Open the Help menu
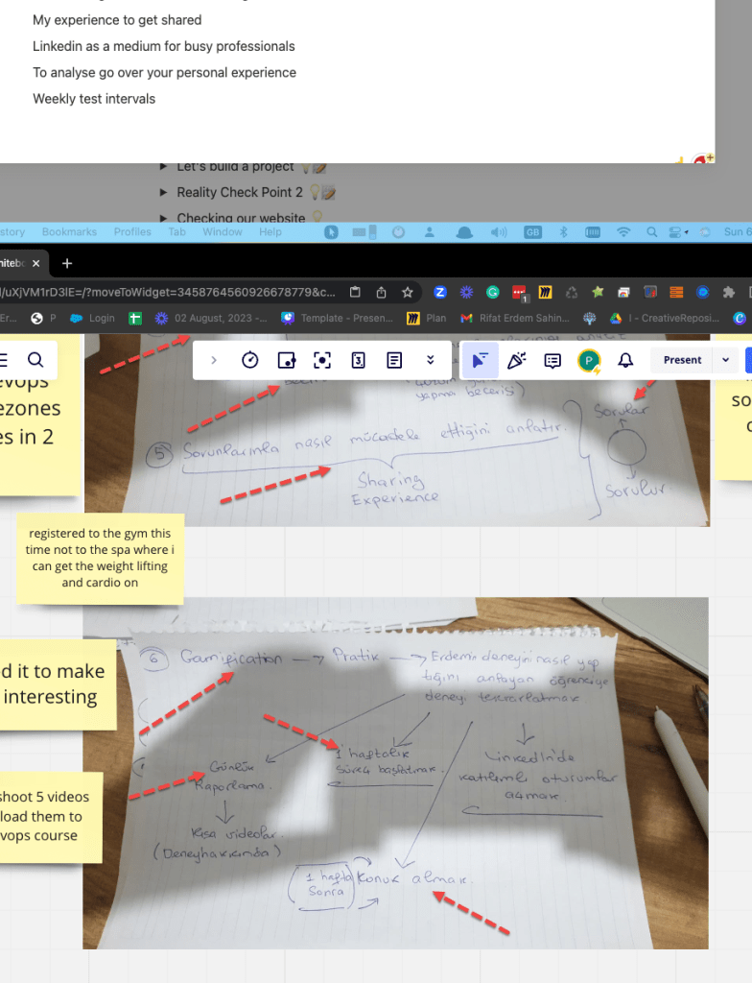752x983 pixels. pyautogui.click(x=270, y=232)
